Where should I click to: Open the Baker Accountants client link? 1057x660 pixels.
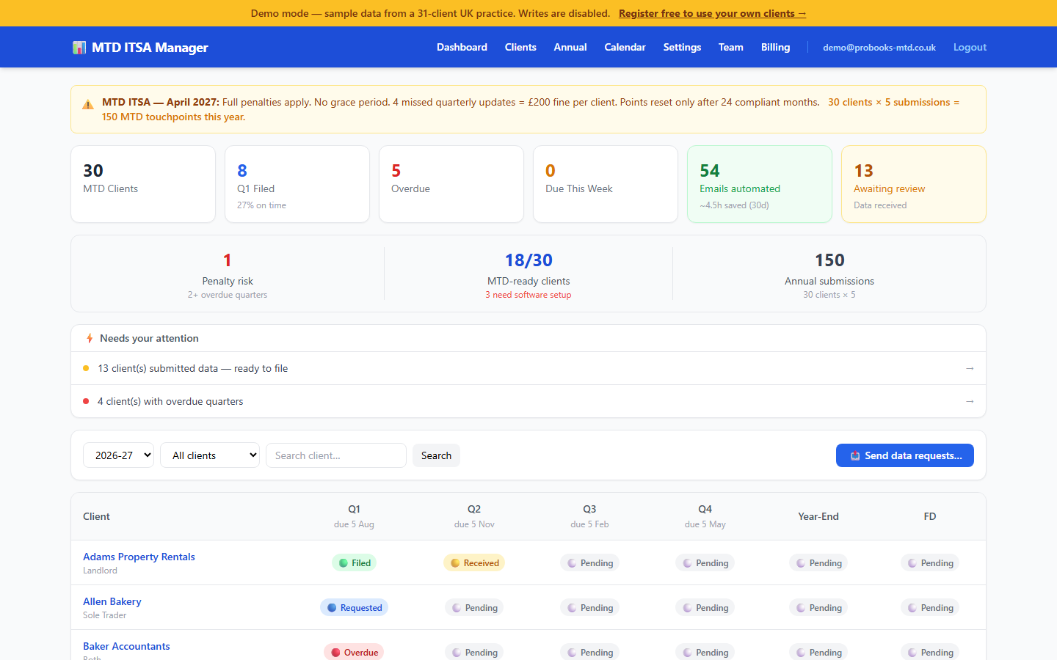(126, 646)
